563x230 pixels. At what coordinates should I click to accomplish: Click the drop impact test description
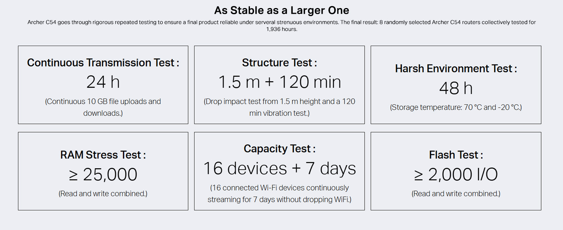(x=280, y=107)
